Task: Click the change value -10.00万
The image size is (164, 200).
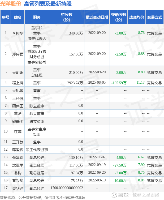Action: (120, 181)
